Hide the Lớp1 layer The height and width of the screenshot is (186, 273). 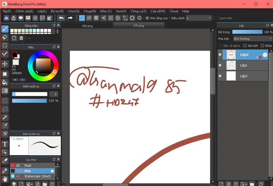click(220, 65)
